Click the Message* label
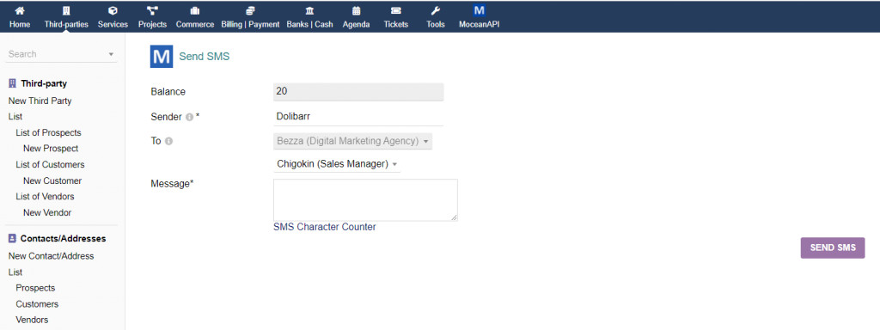This screenshot has width=880, height=330. (x=172, y=183)
